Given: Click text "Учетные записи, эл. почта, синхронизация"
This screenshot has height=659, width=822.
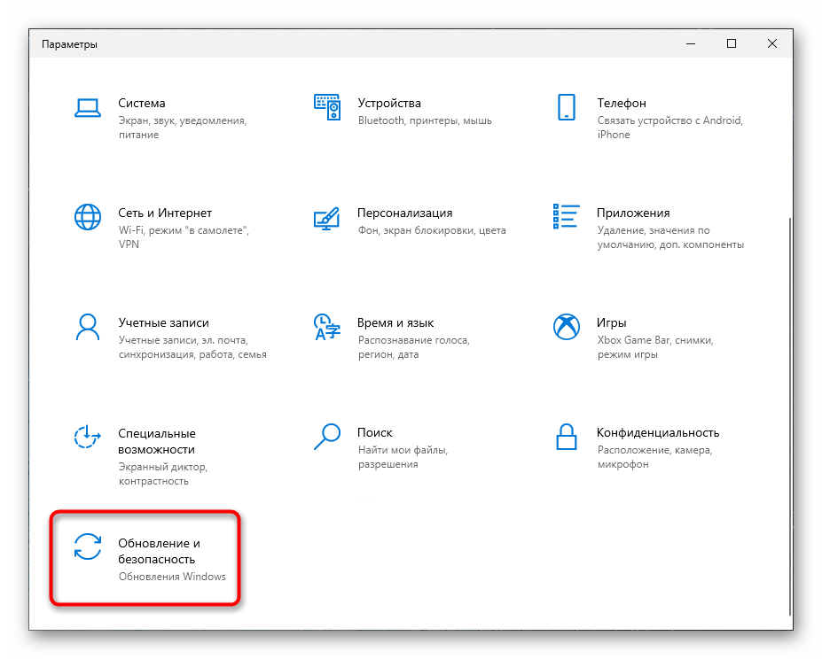Looking at the screenshot, I should pos(192,347).
